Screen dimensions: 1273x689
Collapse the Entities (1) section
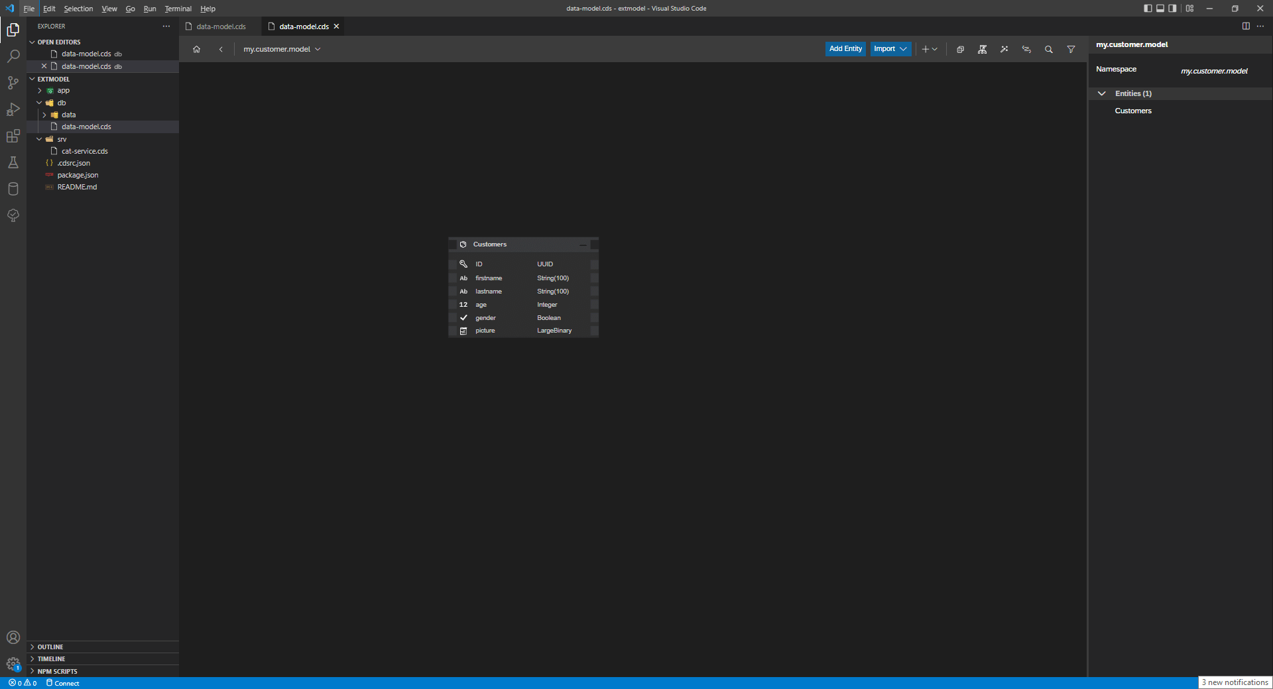(x=1101, y=93)
